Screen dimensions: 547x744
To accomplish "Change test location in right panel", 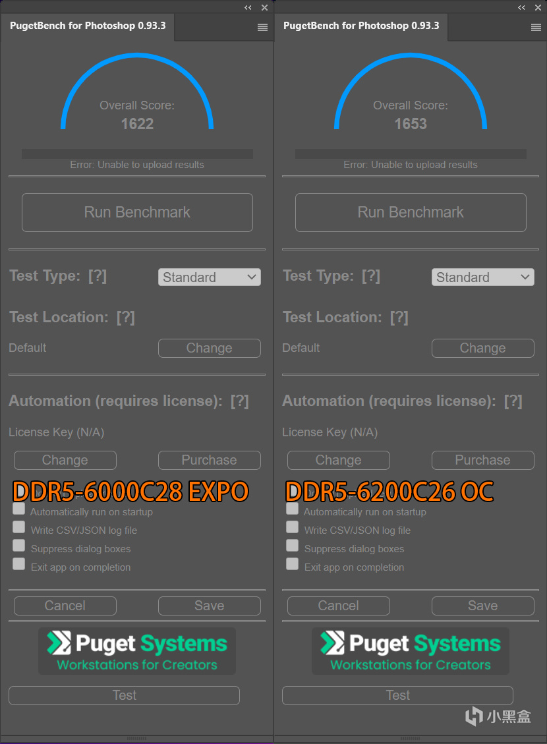I will (483, 348).
